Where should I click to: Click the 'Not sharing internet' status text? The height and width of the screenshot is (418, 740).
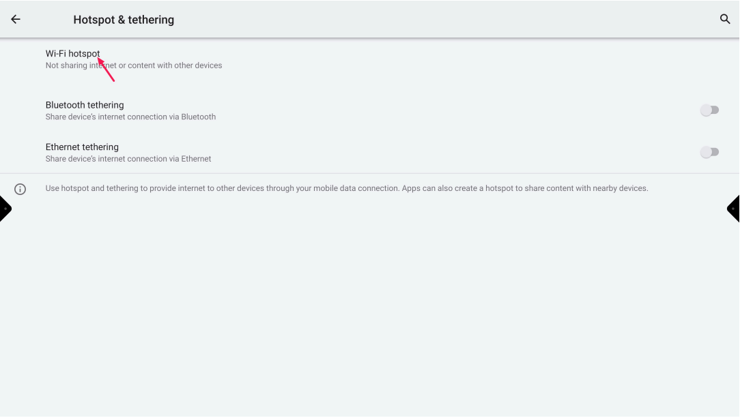coord(133,66)
